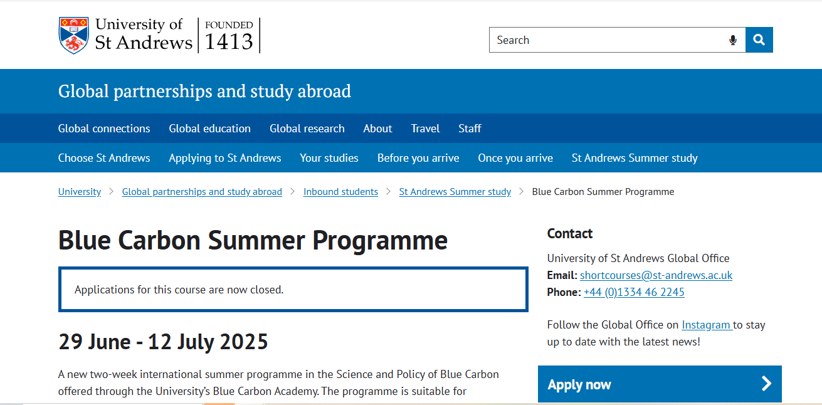
Task: Click 'University of St Andrews Global Office' text
Action: tap(638, 258)
